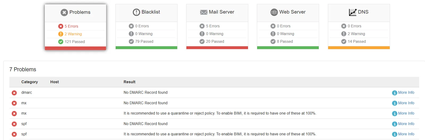
Task: Select the 20 Passed text in Mail Server
Action: pos(215,41)
